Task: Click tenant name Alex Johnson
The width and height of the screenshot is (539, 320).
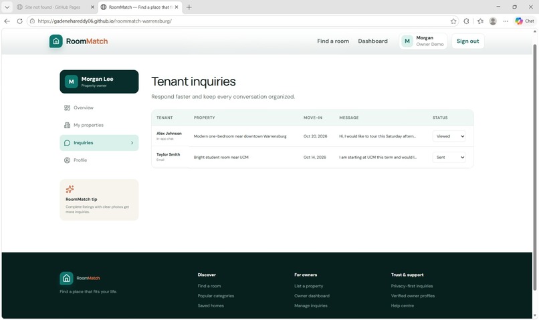Action: coord(169,134)
